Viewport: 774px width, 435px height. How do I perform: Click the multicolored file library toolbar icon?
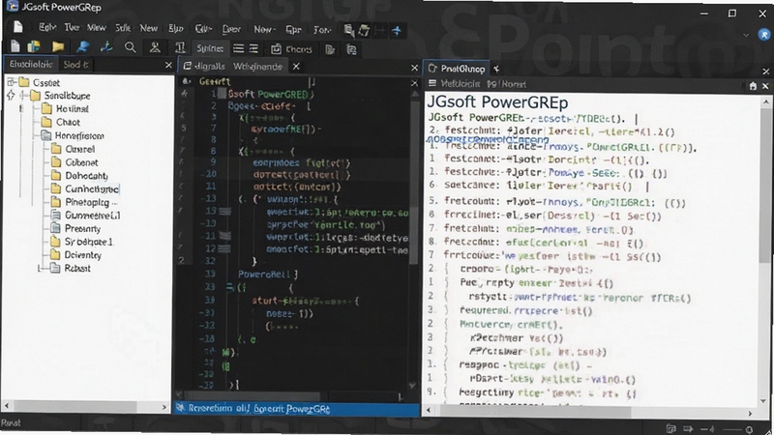click(34, 46)
